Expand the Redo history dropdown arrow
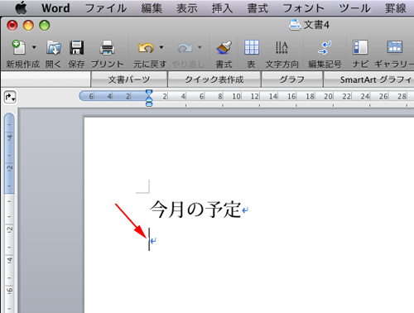Screen dimensions: 414x313 click(200, 47)
